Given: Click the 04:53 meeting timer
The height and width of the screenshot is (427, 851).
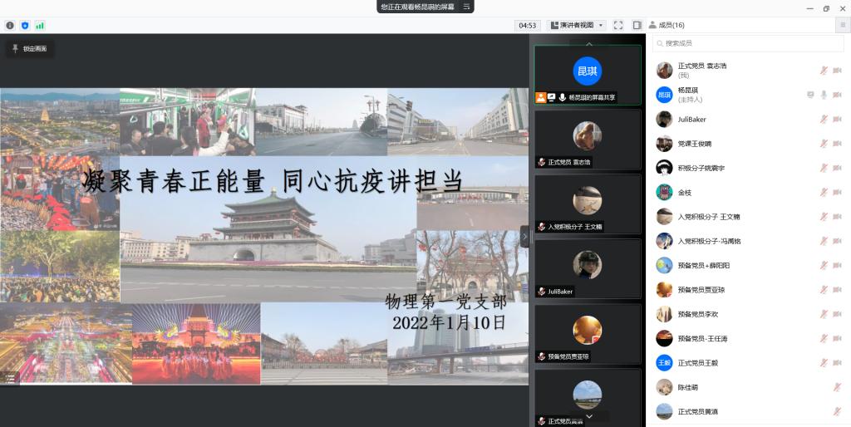Looking at the screenshot, I should (527, 26).
